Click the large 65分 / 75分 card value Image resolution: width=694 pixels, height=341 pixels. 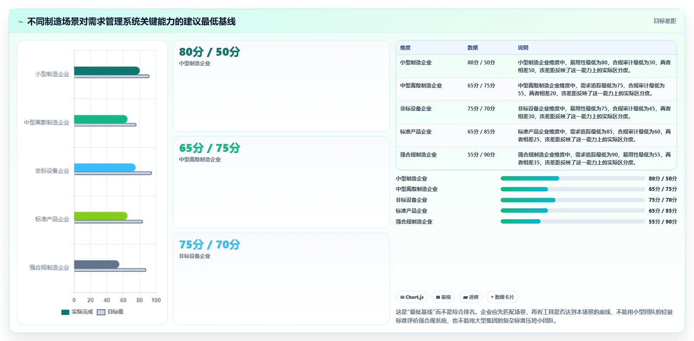pyautogui.click(x=209, y=148)
